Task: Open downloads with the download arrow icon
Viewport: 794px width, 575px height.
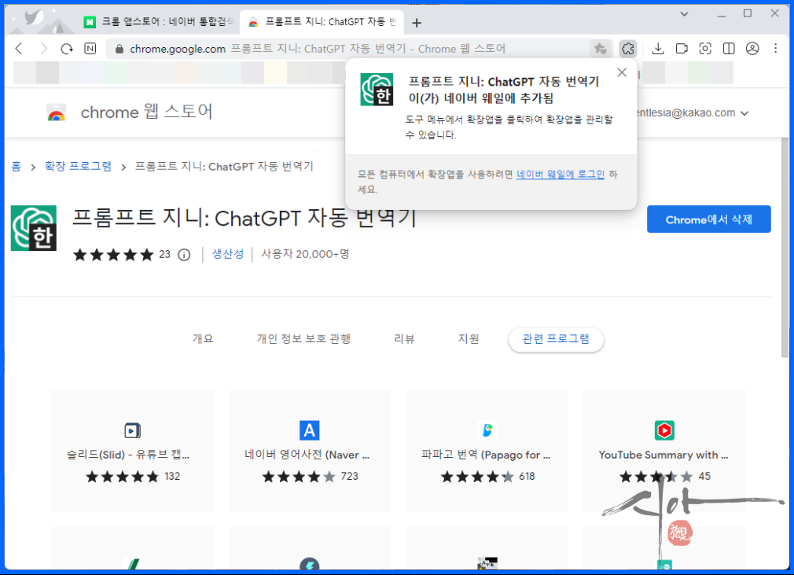Action: [x=658, y=49]
